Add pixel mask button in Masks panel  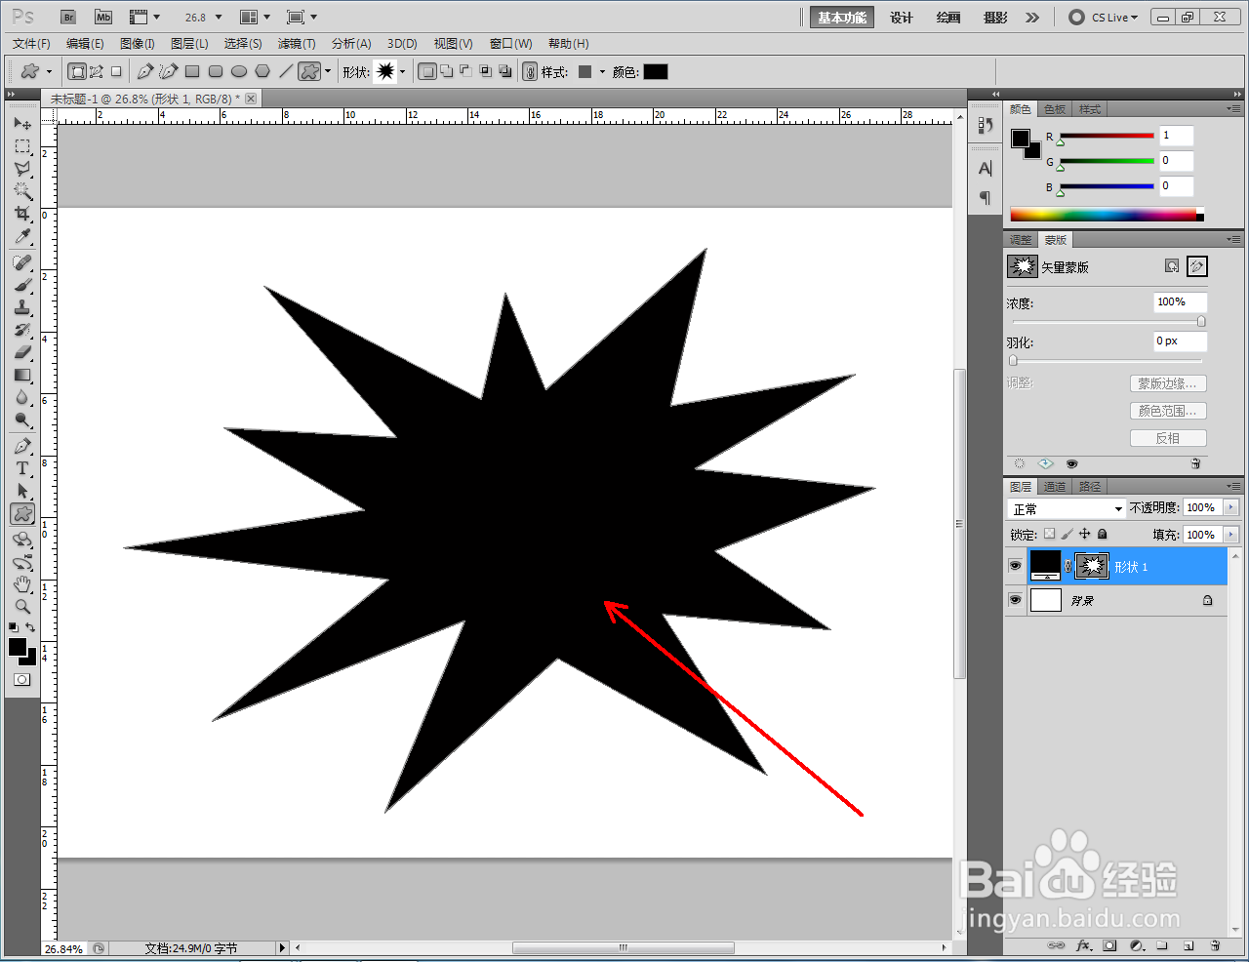(x=1172, y=266)
